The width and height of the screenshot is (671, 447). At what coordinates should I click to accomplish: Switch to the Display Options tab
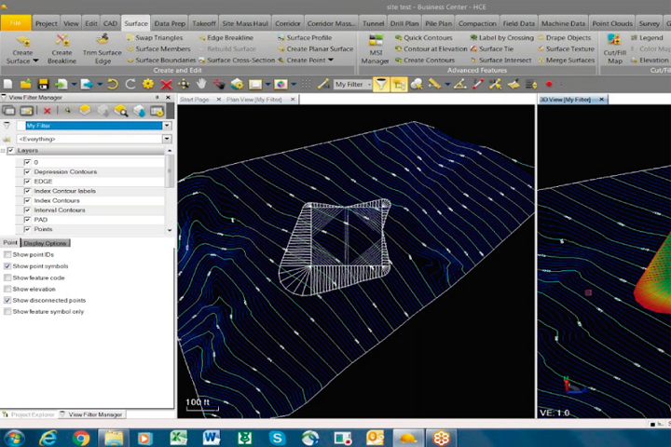tap(45, 243)
